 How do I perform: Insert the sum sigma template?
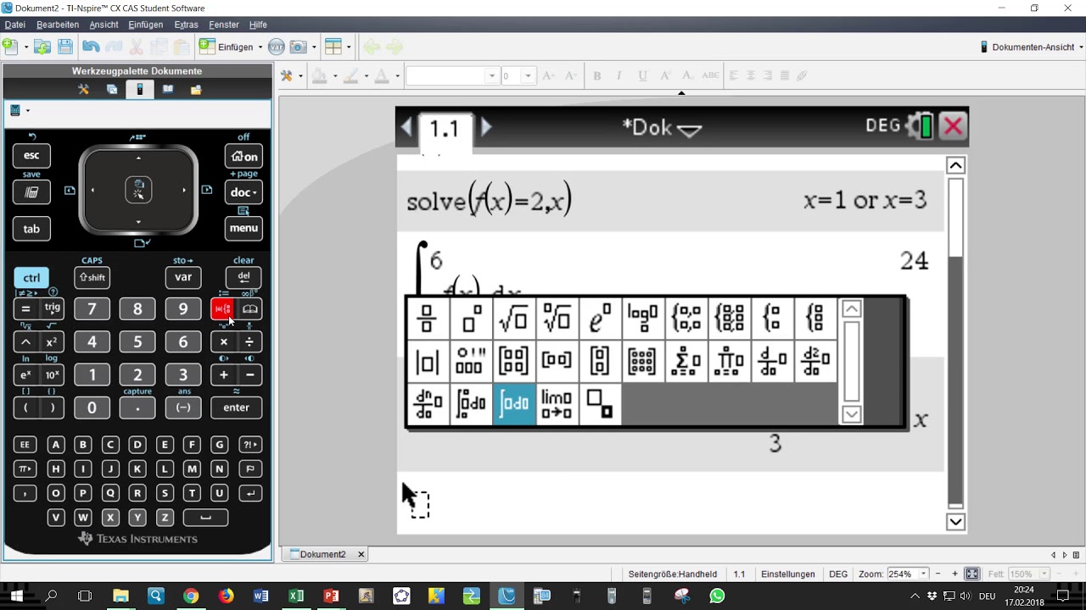click(x=686, y=361)
